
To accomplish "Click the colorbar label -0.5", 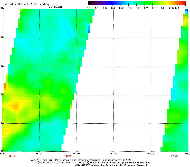I will click(104, 8).
